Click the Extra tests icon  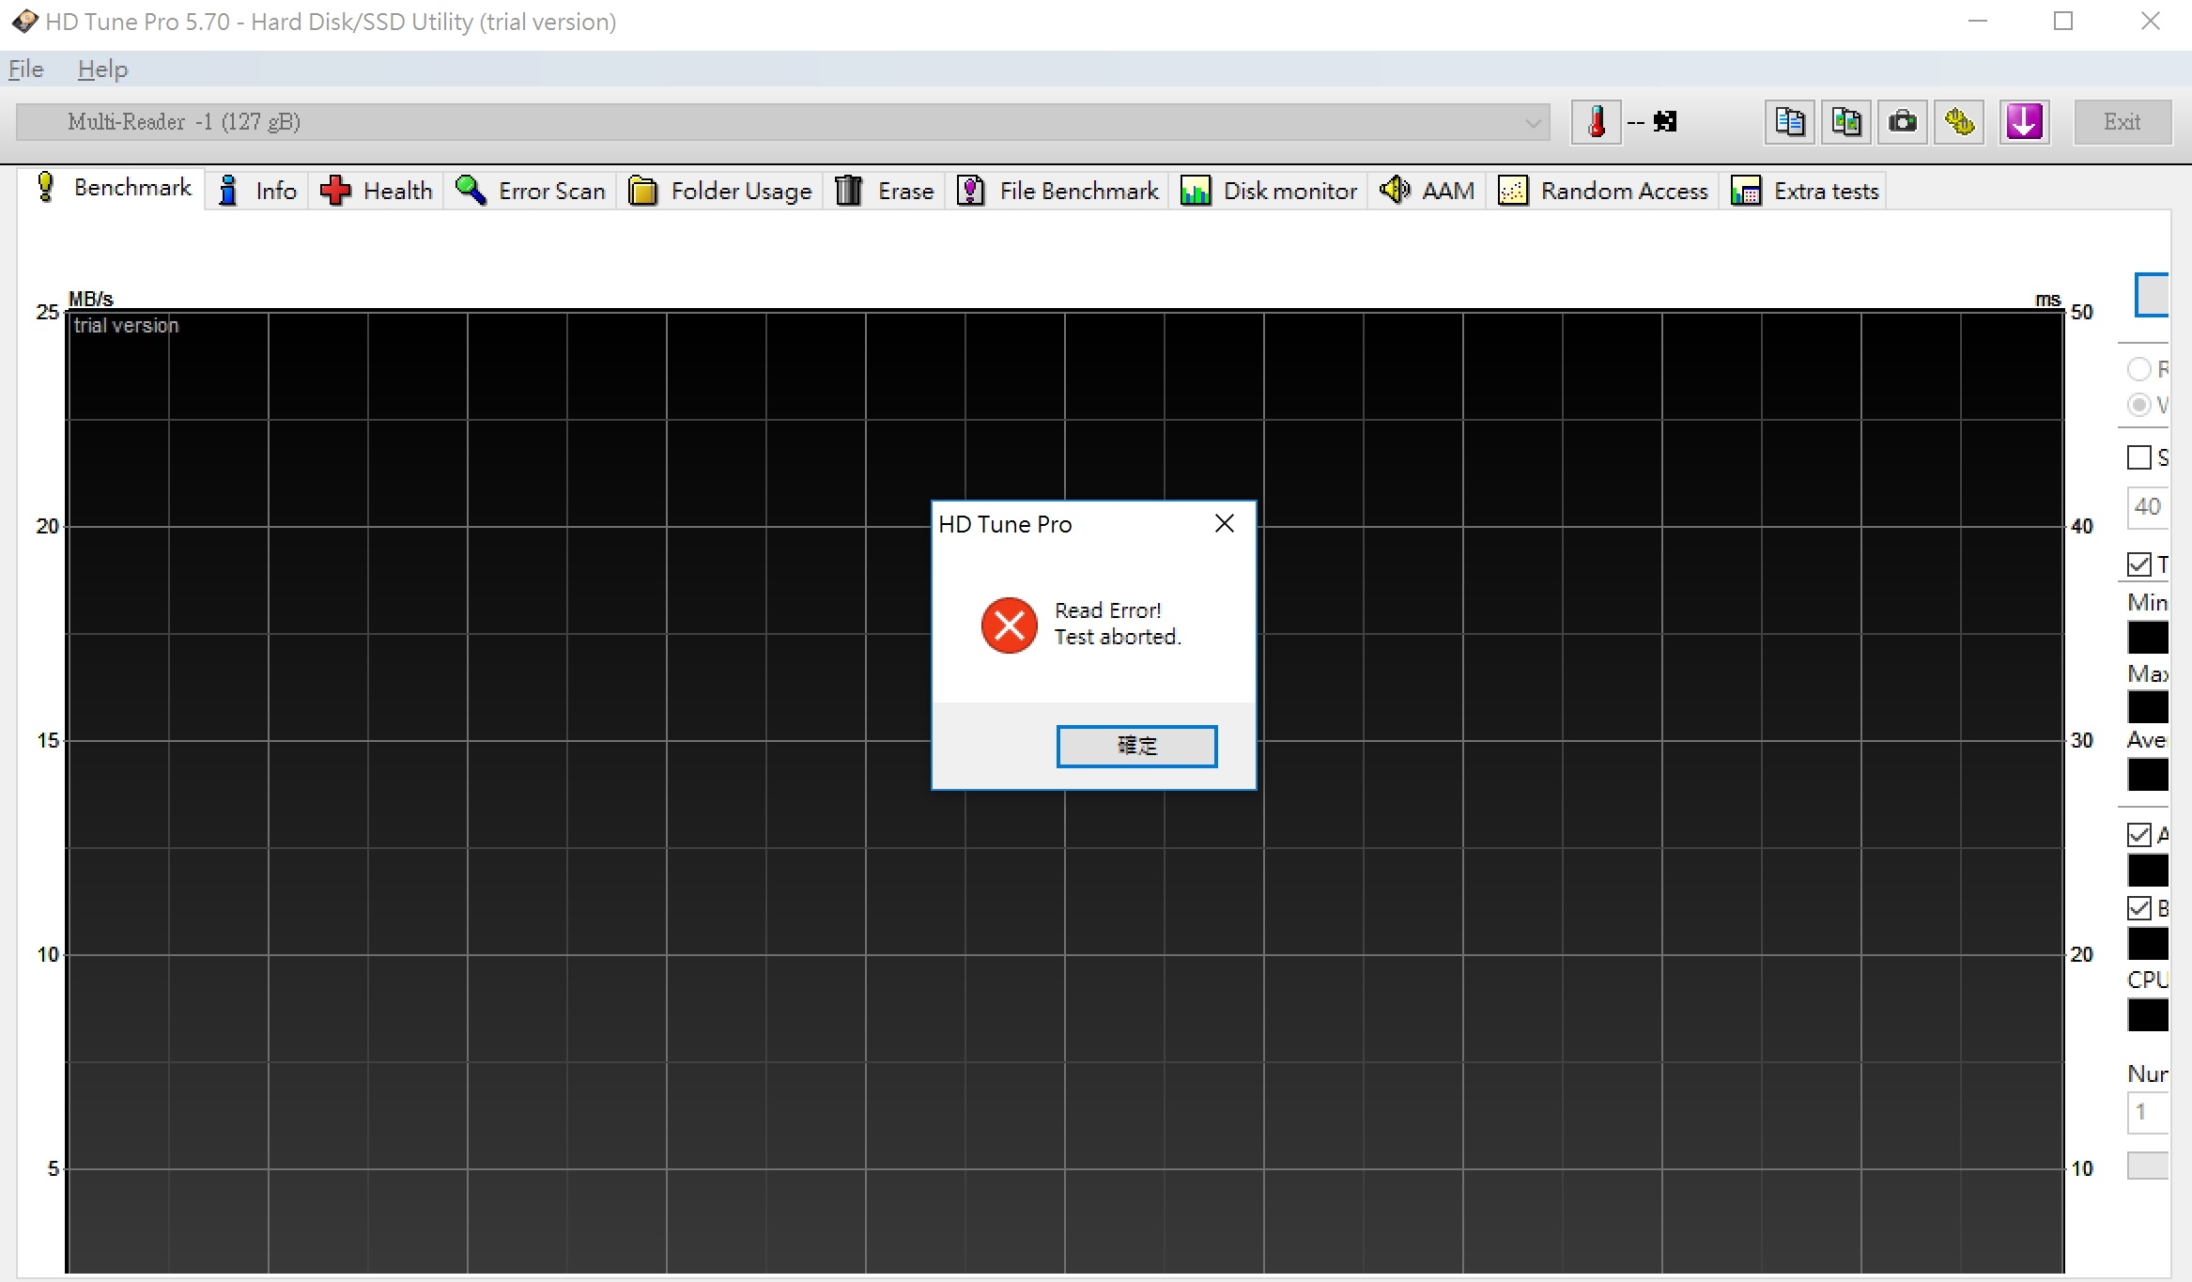(x=1746, y=191)
